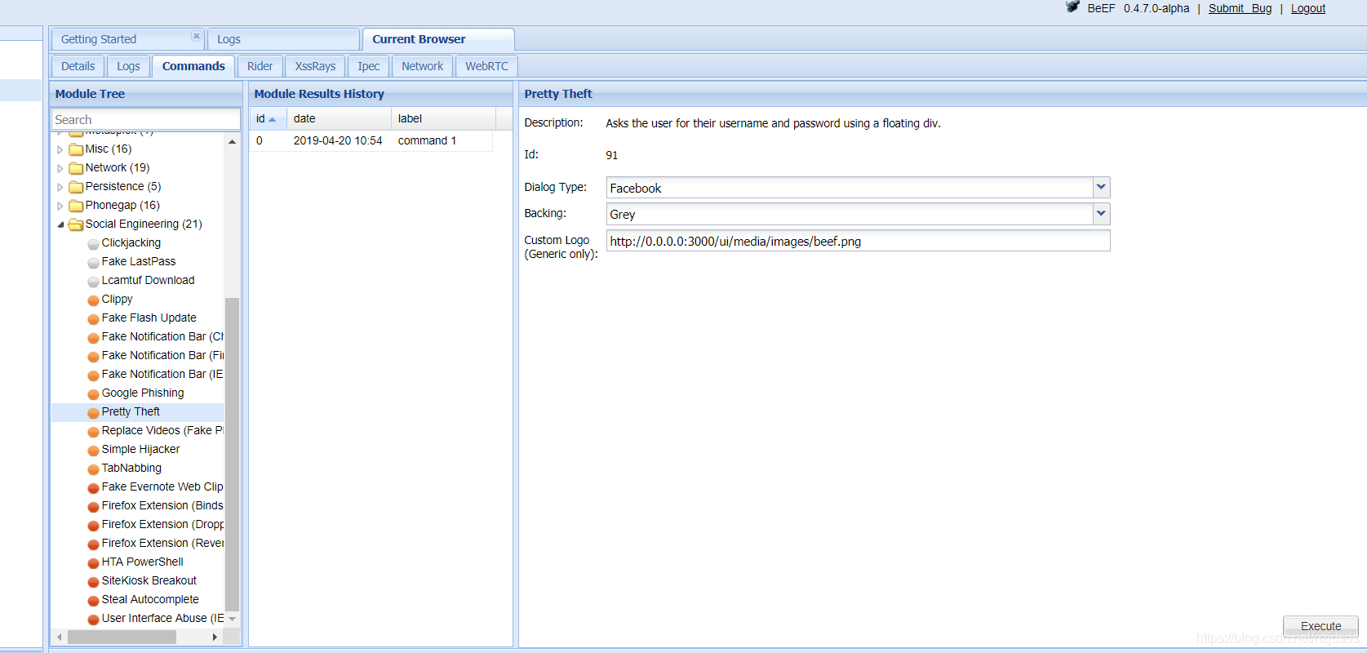
Task: Click the red icon beside Fake Evernote Web Clipper
Action: (x=93, y=488)
